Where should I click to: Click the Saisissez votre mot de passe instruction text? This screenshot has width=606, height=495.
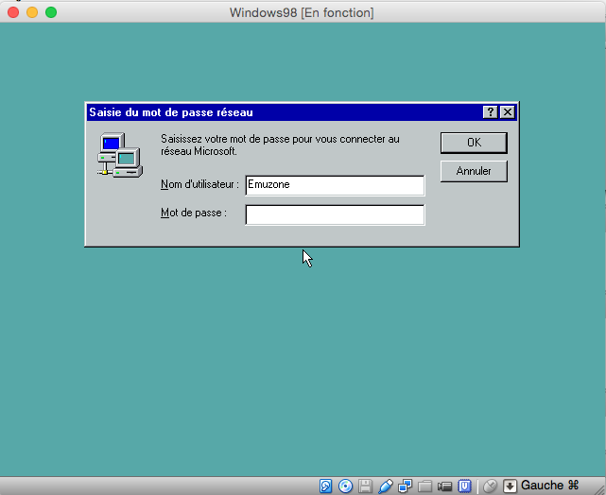pyautogui.click(x=280, y=145)
